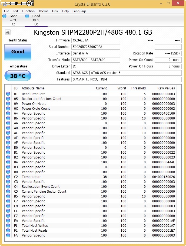Click status icon of ID B0 row
The image size is (186, 246).
coord(8,147)
